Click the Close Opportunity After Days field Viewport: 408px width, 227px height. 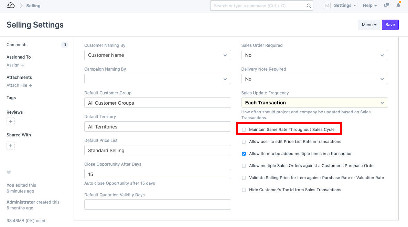click(158, 174)
